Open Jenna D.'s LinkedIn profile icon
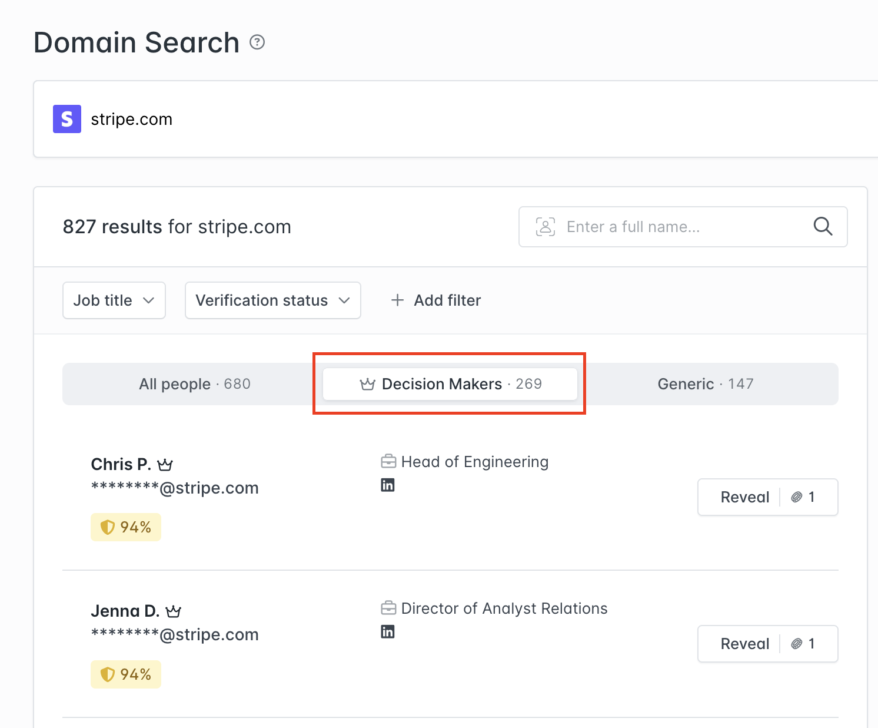This screenshot has width=878, height=728. [x=388, y=632]
